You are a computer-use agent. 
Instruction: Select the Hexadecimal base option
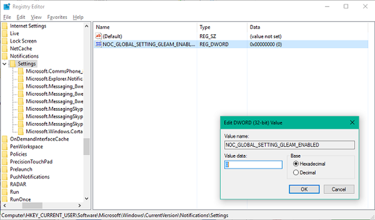pyautogui.click(x=296, y=164)
